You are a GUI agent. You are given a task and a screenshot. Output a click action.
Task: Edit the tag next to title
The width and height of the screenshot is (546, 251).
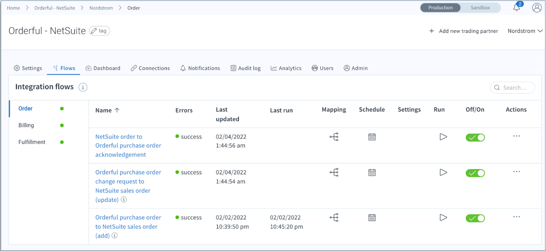click(x=99, y=31)
